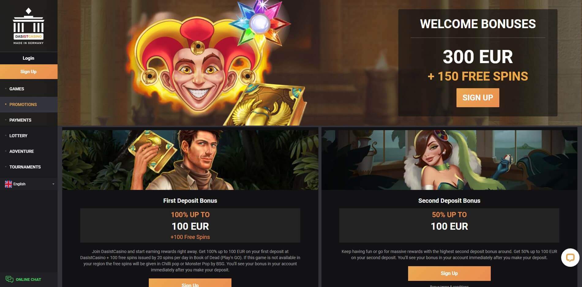Click Sign Up under First Deposit Bonus
582x287 pixels.
click(x=190, y=283)
